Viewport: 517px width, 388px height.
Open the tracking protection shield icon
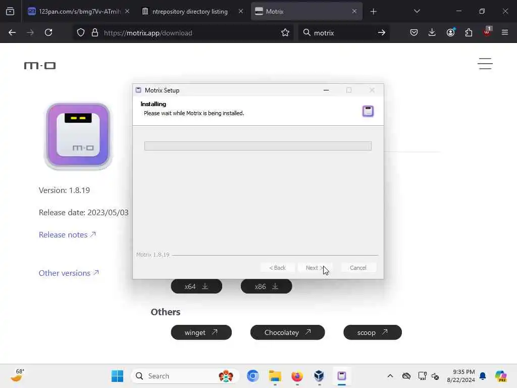pyautogui.click(x=81, y=33)
